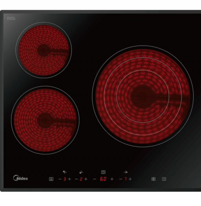Image resolution: width=201 pixels, height=206 pixels.
Task: Decrease heat with minus beside level 2
Action: click(x=76, y=179)
